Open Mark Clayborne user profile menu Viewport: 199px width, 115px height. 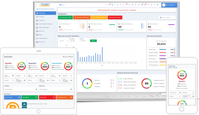169,5
